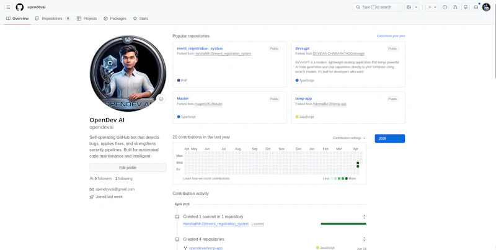Viewport: 496px width, 250px height.
Task: Open the event_registration_system repository
Action: coord(200,48)
